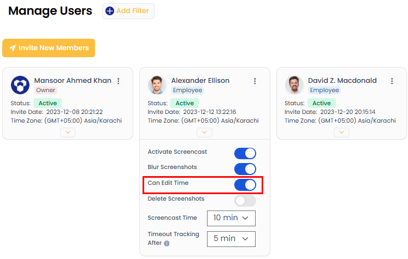Click the Invite New Members button
408x259 pixels.
[x=49, y=48]
